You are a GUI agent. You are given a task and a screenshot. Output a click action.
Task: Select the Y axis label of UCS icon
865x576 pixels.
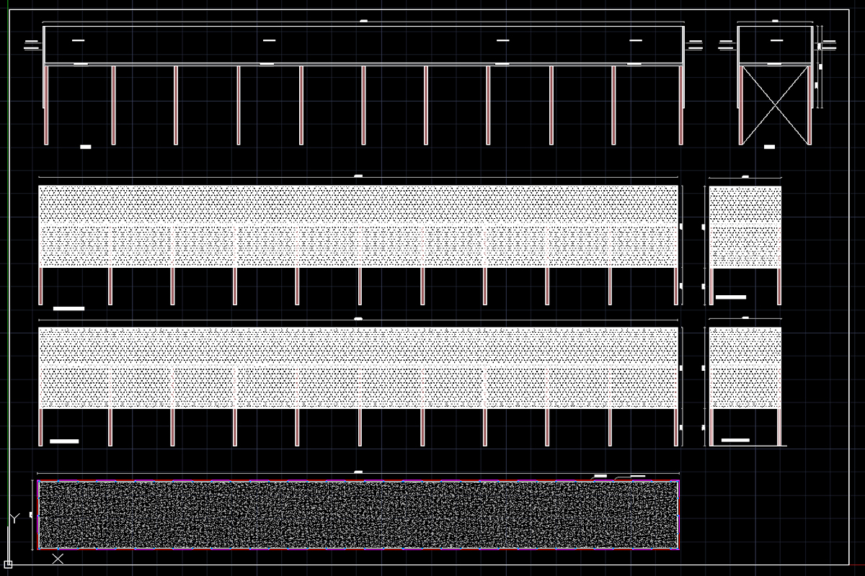(x=14, y=518)
